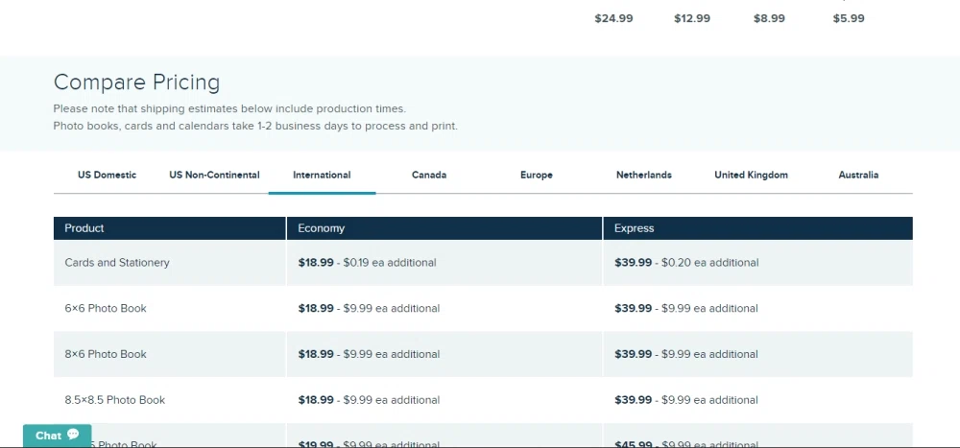Click the Compare Pricing heading
Screen dimensions: 960x448
click(x=136, y=83)
